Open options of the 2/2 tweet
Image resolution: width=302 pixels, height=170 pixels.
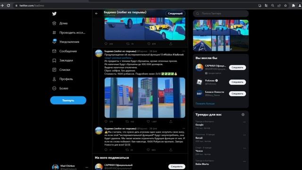coord(184,128)
